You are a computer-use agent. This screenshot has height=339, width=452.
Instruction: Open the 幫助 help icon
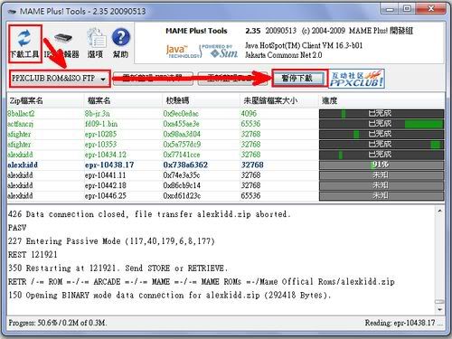pos(121,43)
